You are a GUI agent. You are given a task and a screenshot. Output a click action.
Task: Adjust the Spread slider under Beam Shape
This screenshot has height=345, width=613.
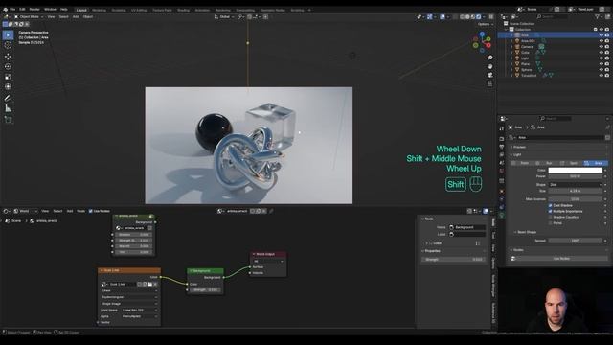coord(575,241)
